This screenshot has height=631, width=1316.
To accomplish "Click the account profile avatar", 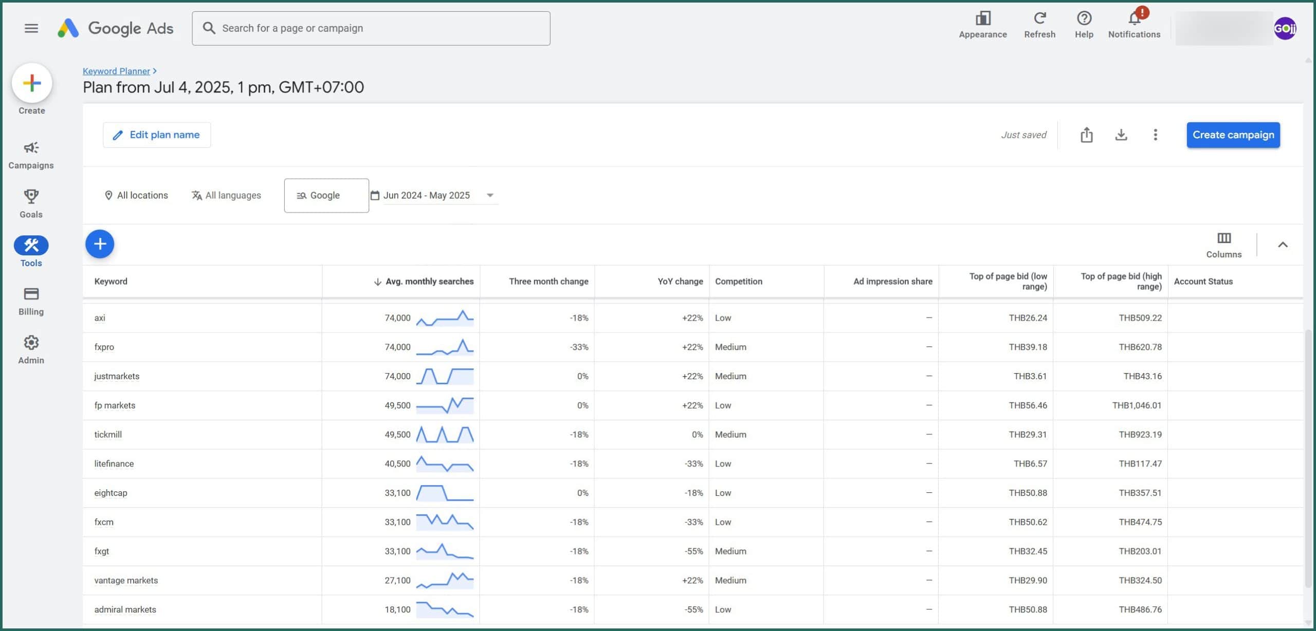I will pyautogui.click(x=1285, y=28).
